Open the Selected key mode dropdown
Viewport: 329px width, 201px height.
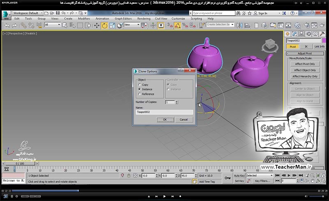click(x=259, y=176)
